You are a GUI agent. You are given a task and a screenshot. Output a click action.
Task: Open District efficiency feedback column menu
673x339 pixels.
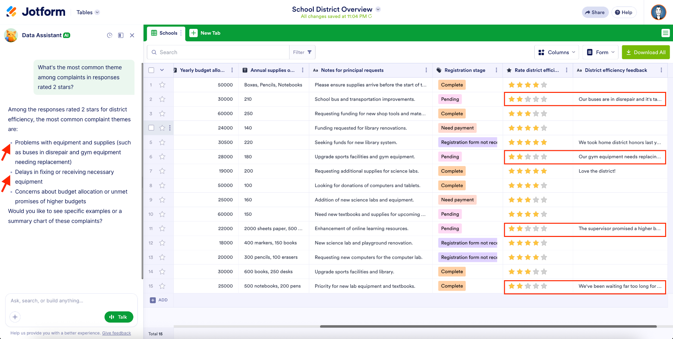[x=661, y=70]
